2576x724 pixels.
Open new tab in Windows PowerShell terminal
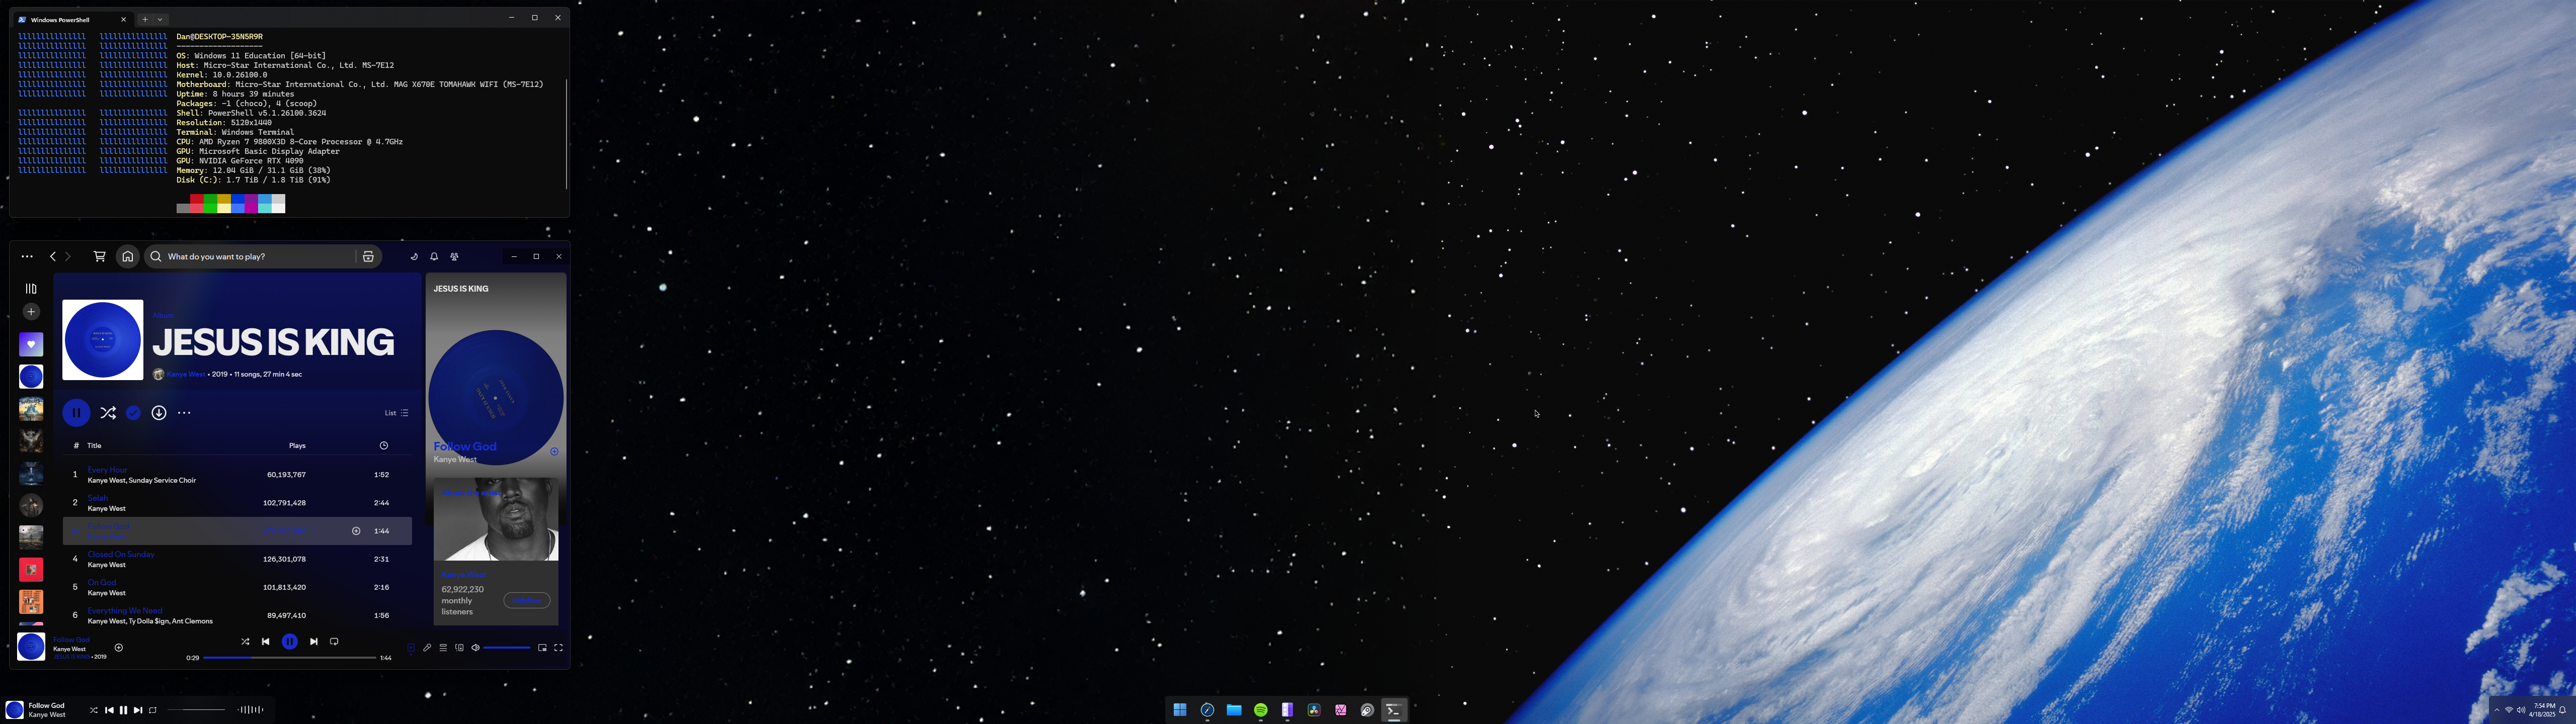(144, 19)
